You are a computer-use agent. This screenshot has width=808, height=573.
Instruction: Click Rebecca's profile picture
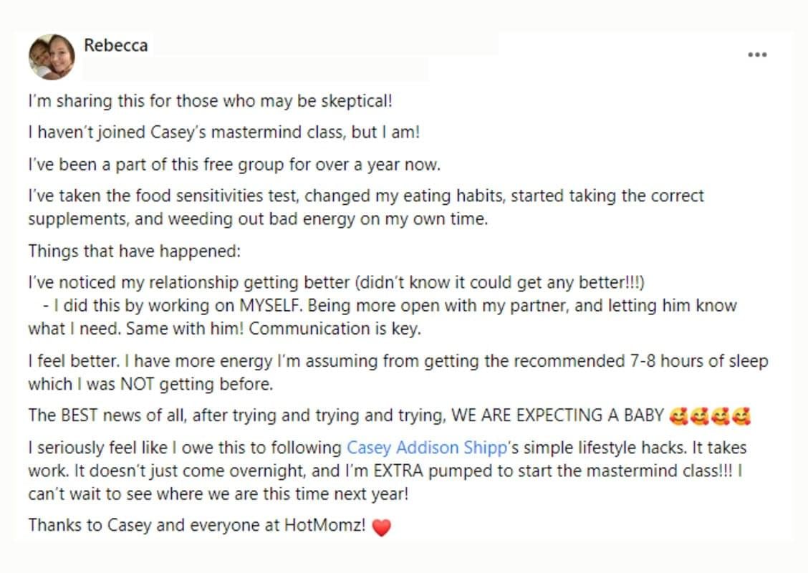52,57
